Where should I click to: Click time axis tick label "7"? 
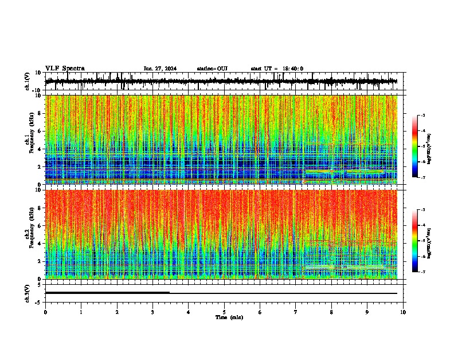[296, 312]
